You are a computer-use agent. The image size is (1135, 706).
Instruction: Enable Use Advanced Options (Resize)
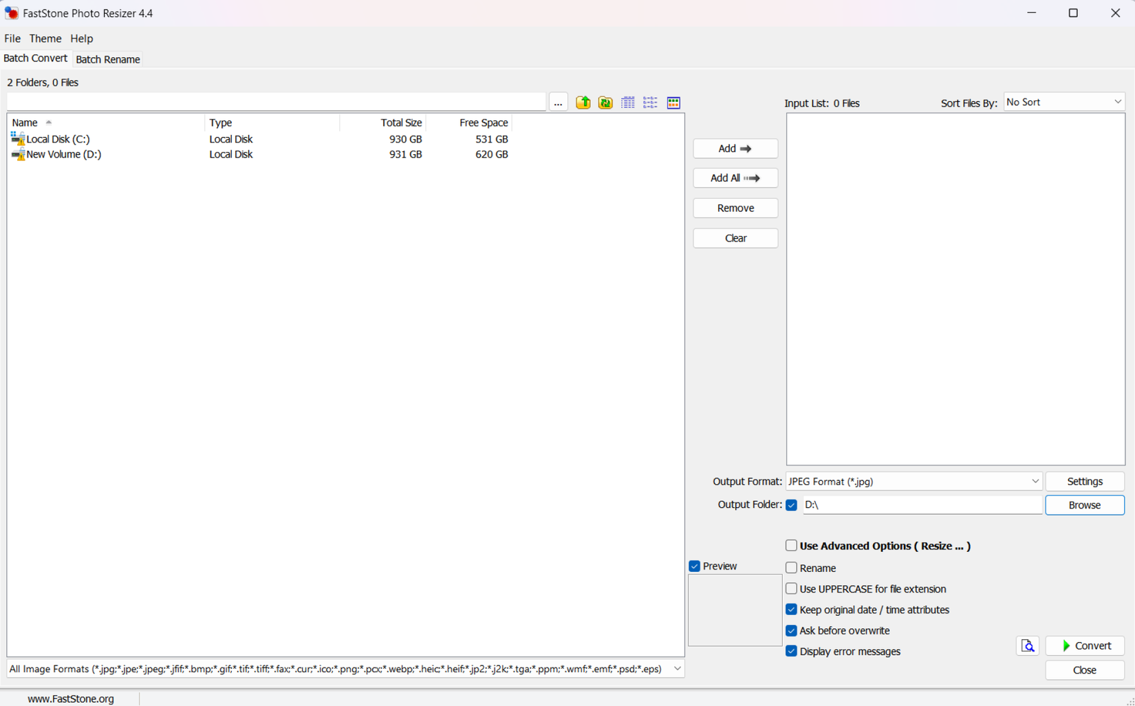(x=791, y=546)
